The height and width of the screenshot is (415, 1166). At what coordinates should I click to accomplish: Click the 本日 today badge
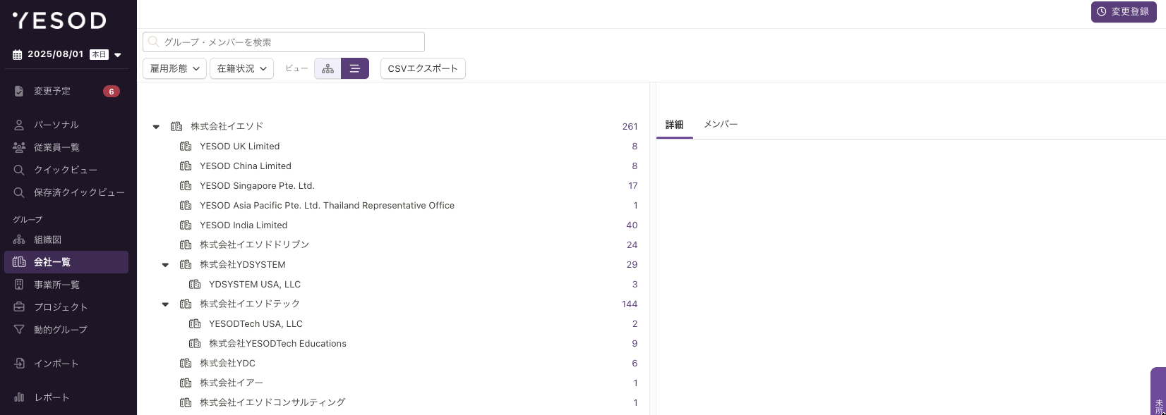click(99, 54)
